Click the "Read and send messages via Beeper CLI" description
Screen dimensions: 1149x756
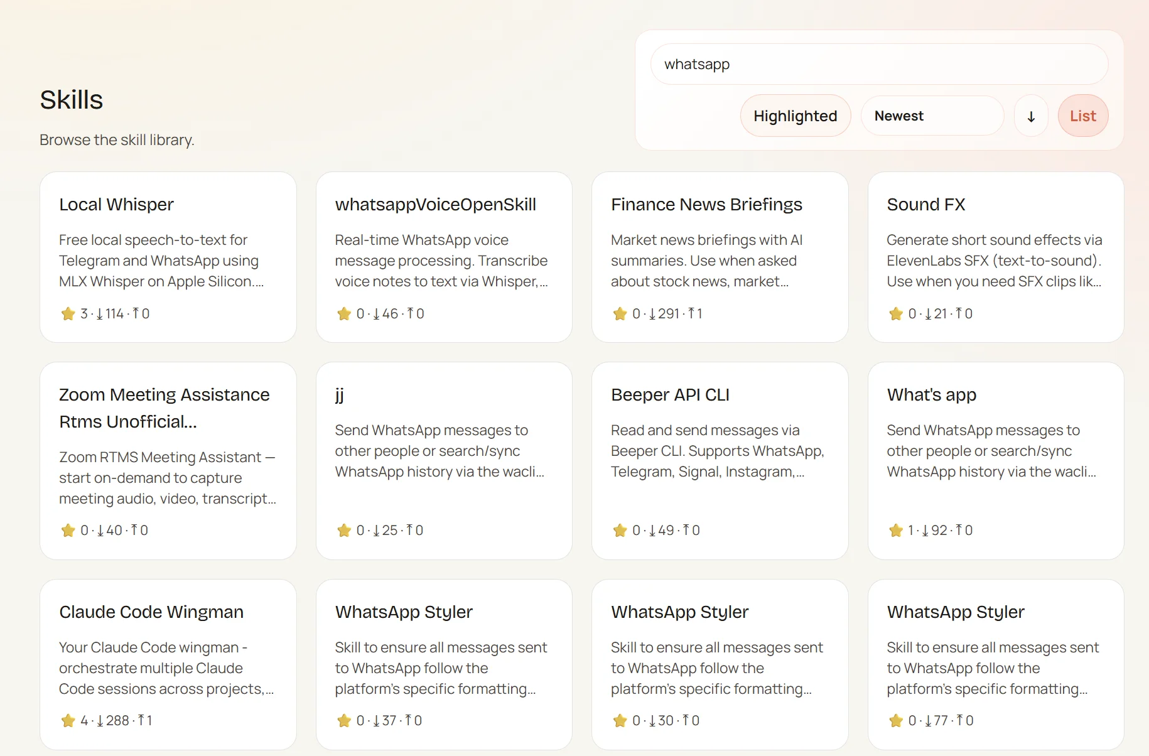click(718, 451)
